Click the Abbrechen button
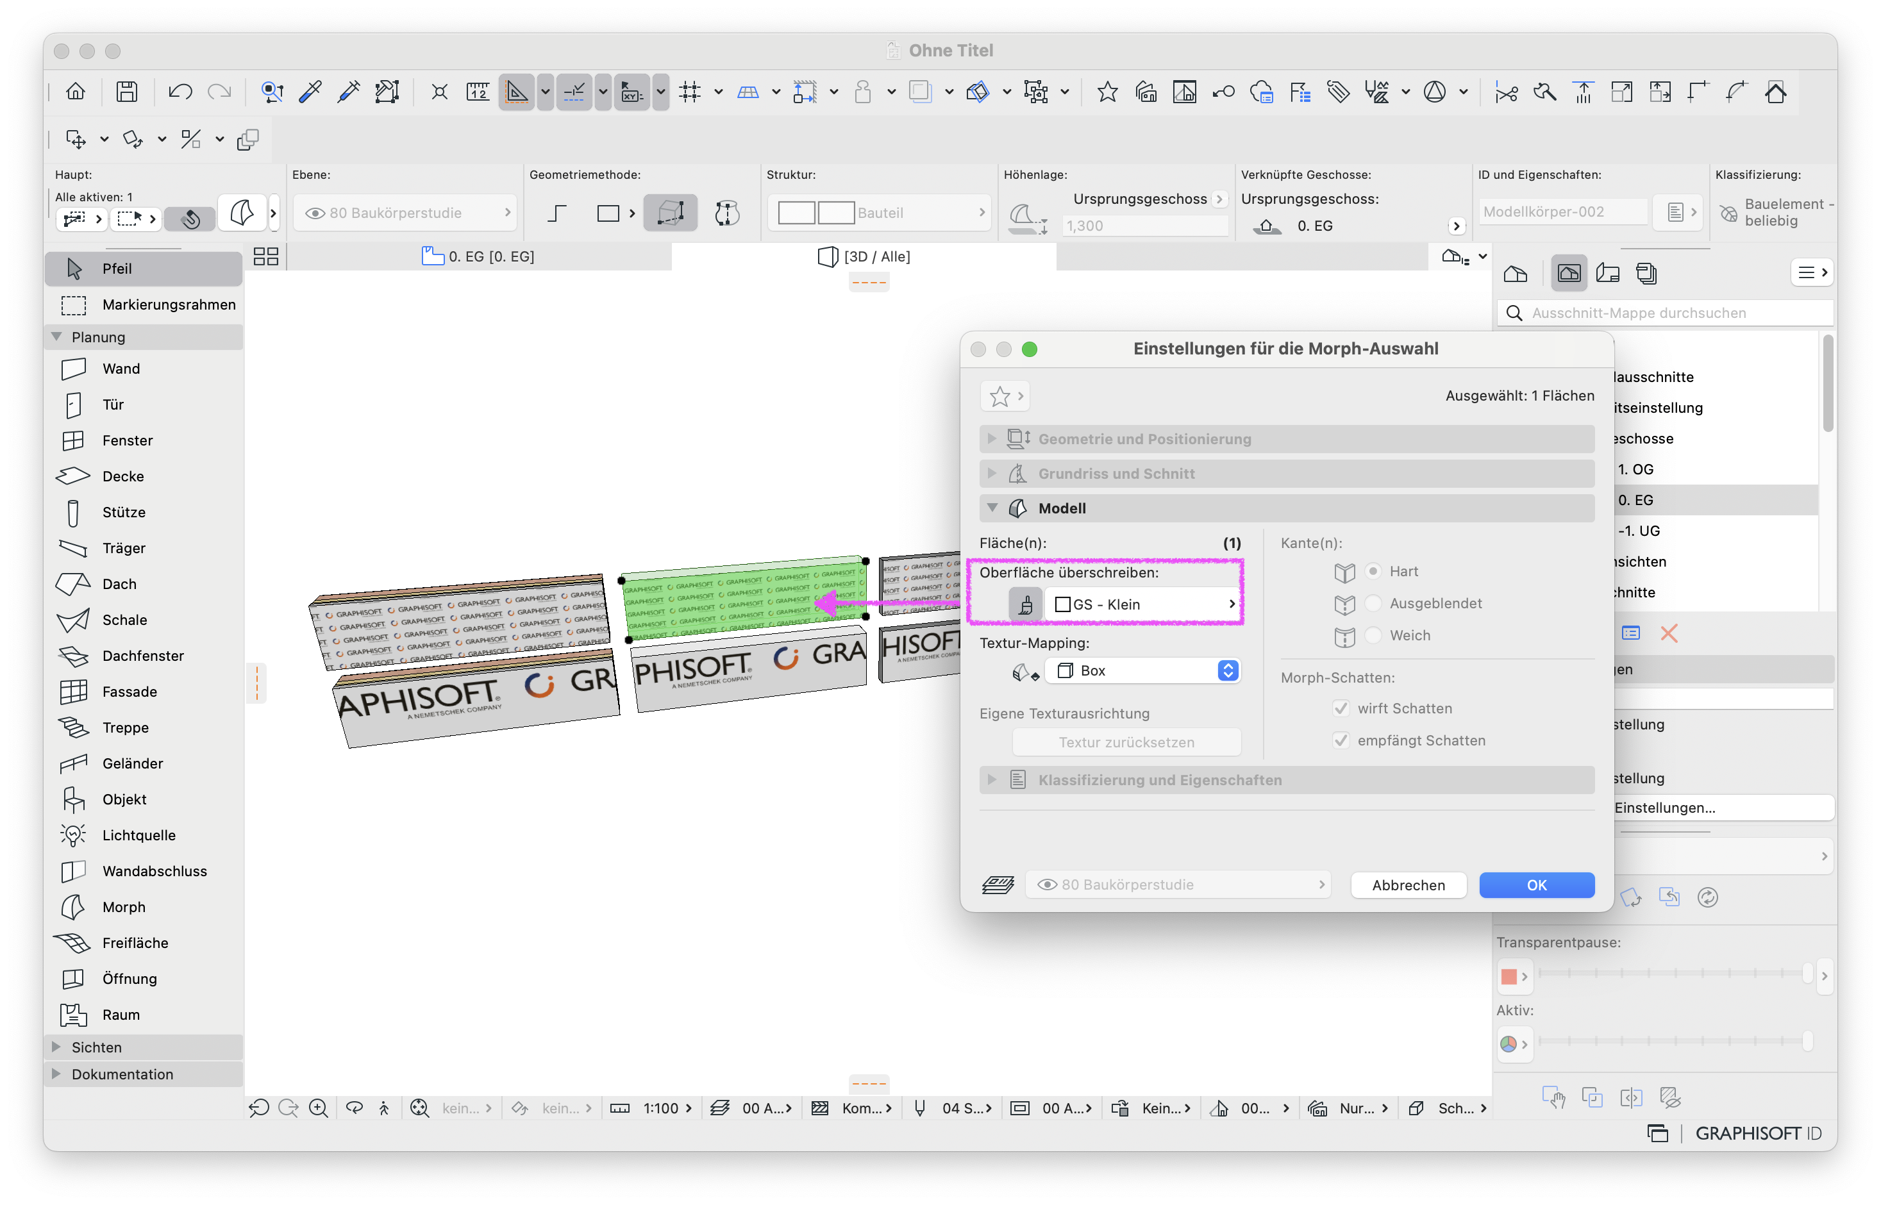The width and height of the screenshot is (1881, 1205). tap(1409, 885)
